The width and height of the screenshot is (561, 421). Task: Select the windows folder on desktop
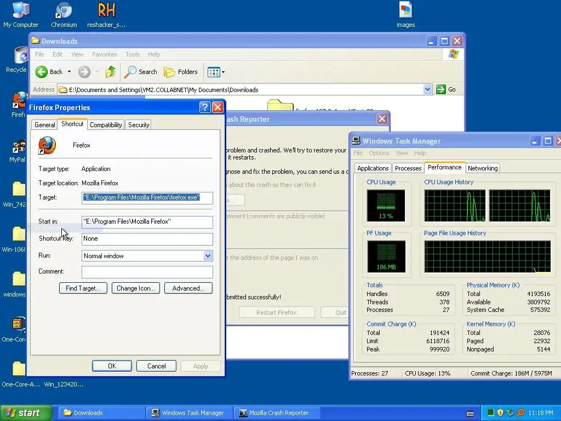coord(15,285)
